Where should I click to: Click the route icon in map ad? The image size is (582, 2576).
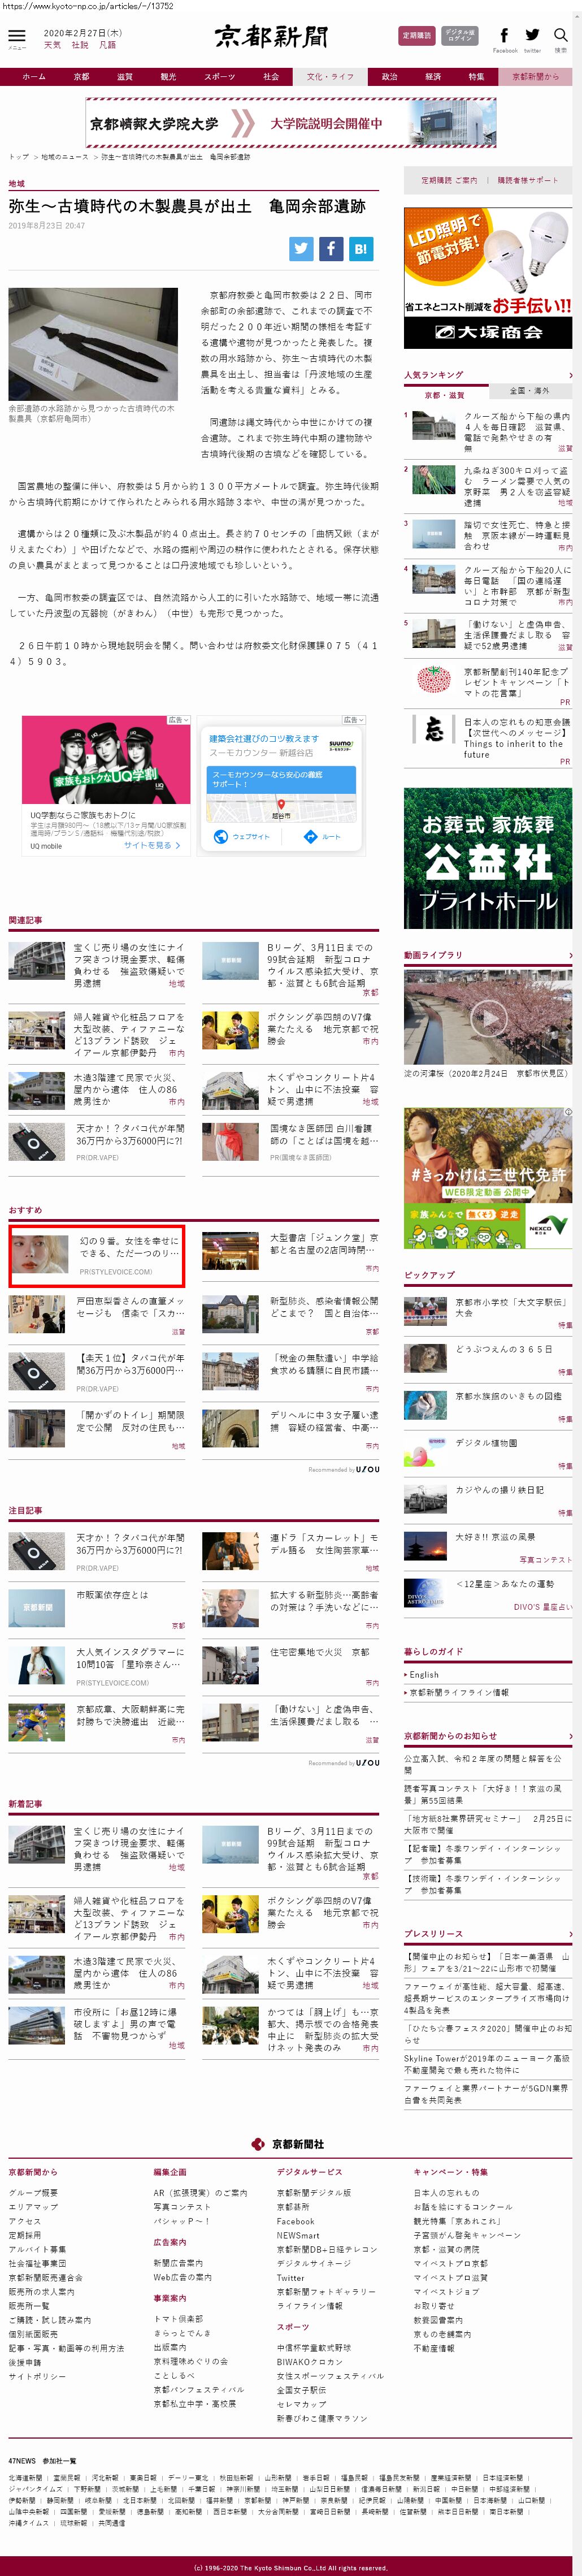(x=310, y=836)
